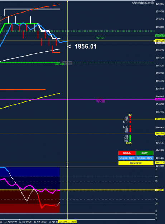Click the red H1 timeframe indicator square
The height and width of the screenshot is (224, 165).
point(130,129)
